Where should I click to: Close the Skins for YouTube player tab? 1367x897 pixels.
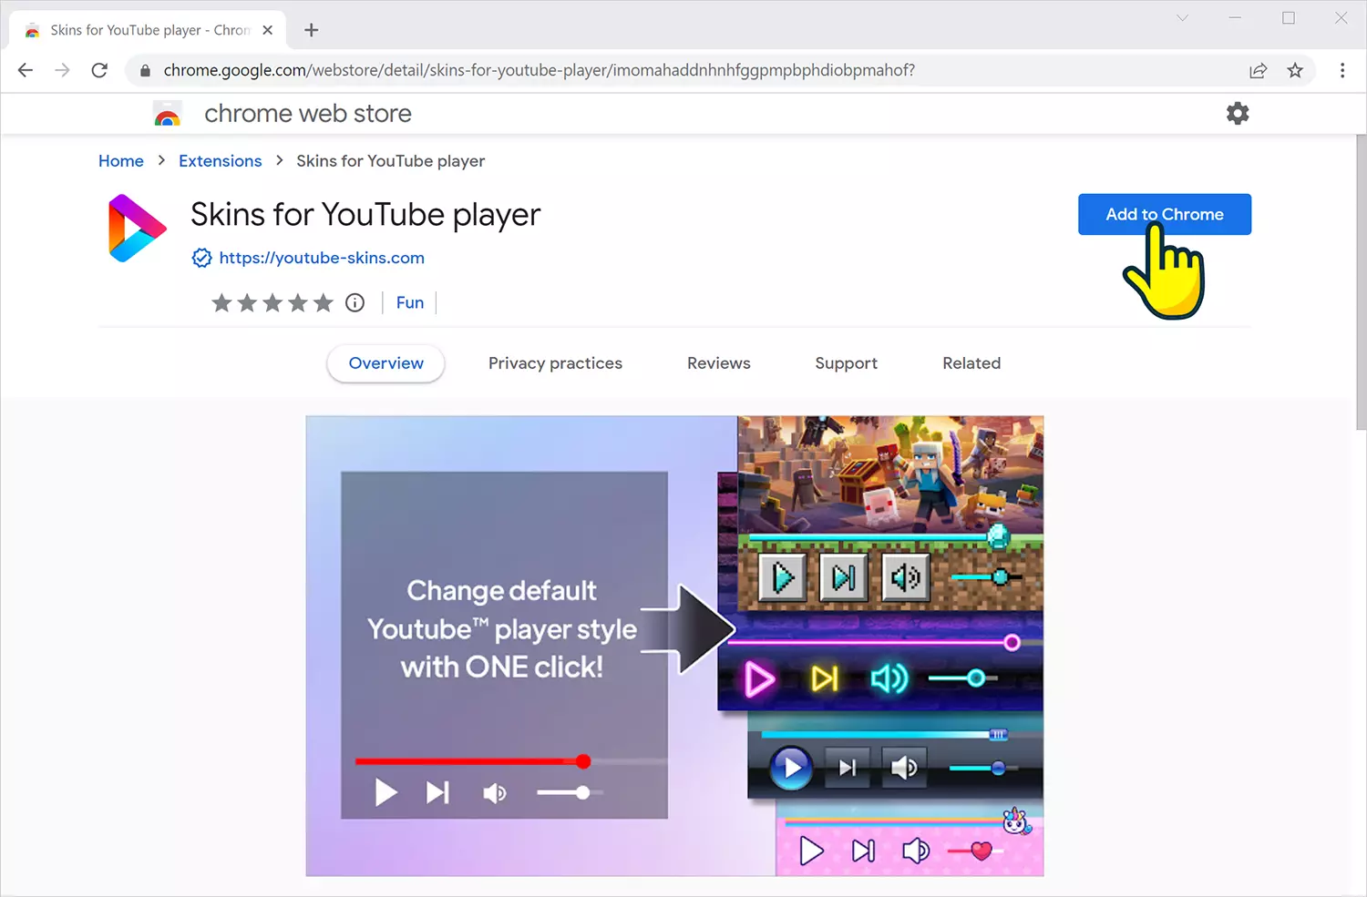267,30
